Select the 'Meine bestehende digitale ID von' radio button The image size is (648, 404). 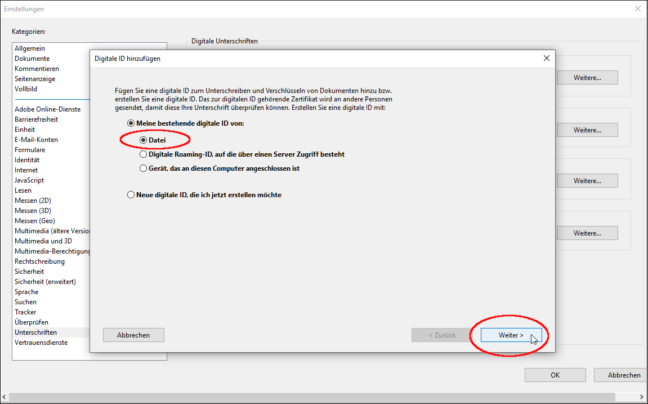(131, 123)
